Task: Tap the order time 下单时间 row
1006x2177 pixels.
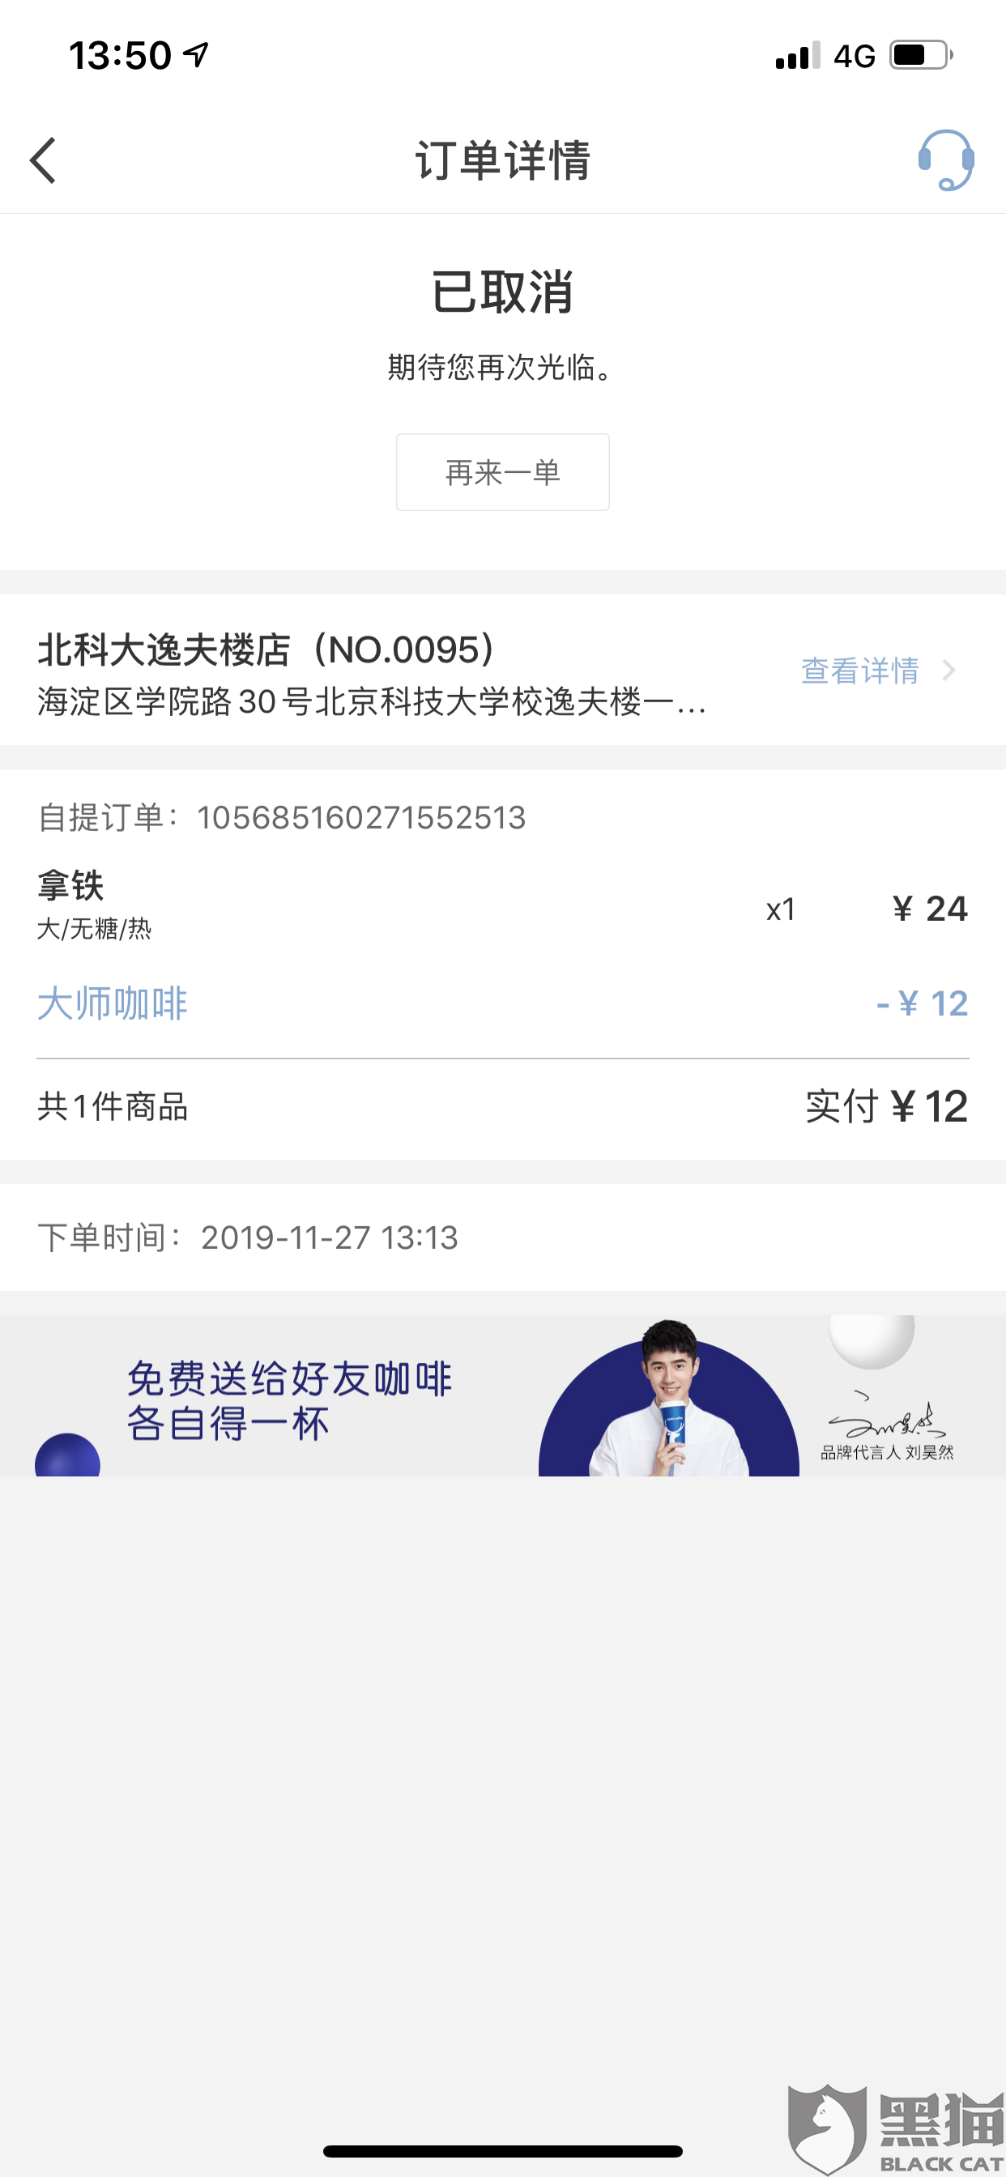Action: point(248,1238)
